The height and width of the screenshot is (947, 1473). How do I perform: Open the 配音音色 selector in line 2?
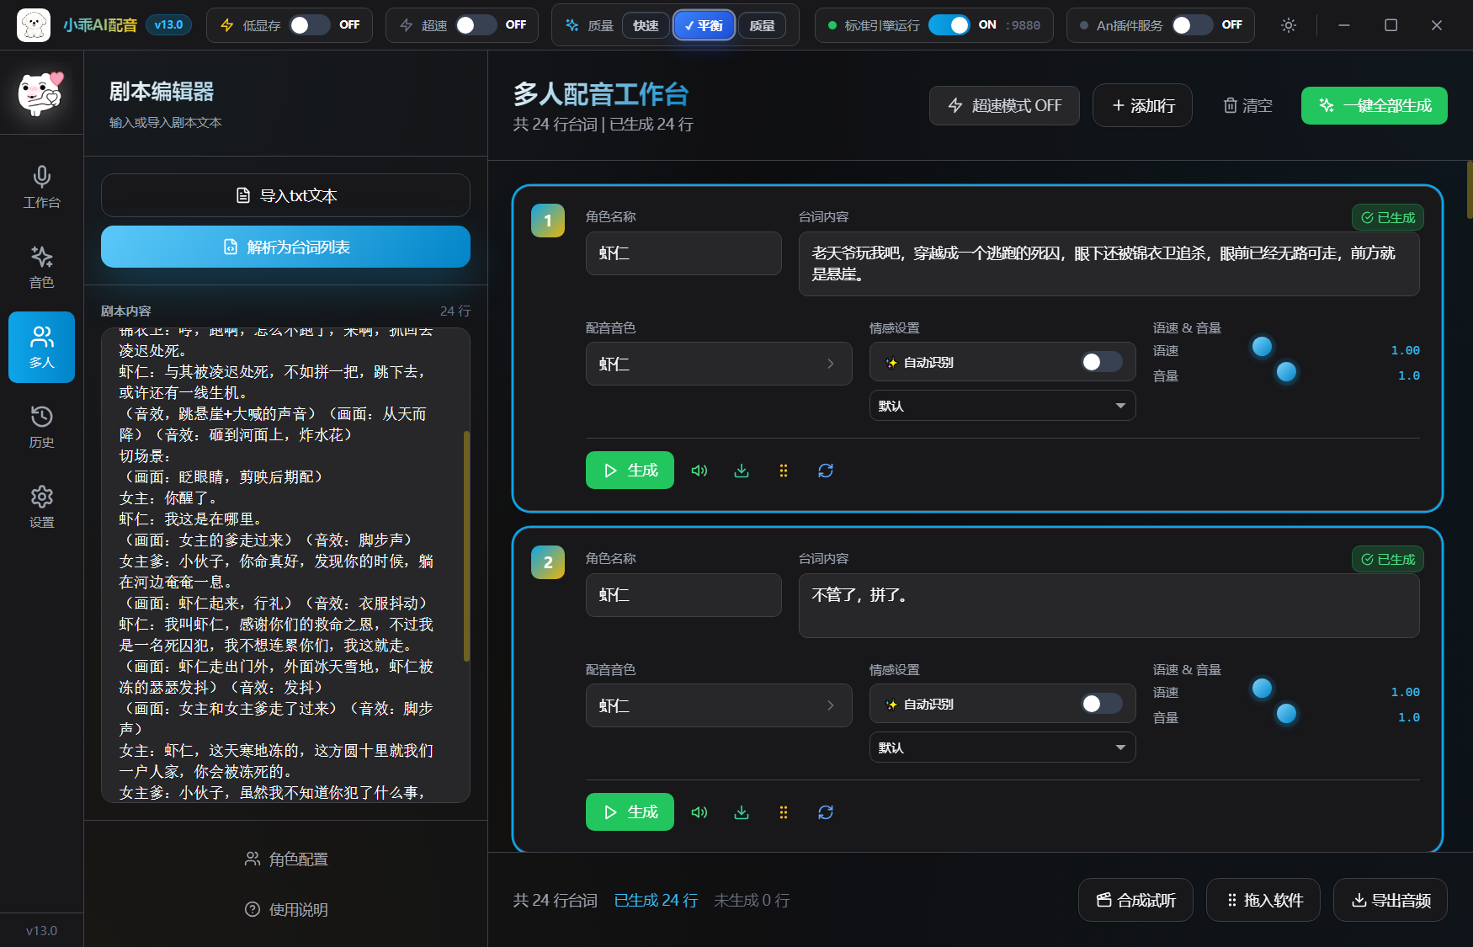coord(718,705)
